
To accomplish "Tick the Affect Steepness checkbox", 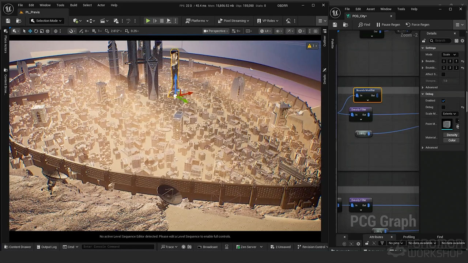I will (444, 74).
